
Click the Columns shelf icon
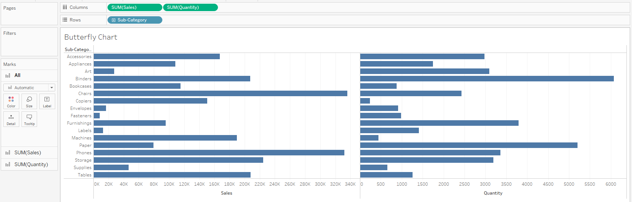(65, 7)
